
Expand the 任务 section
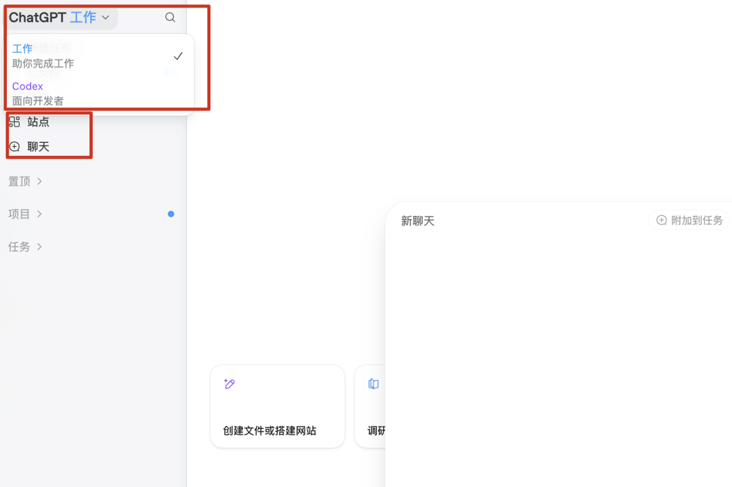[x=25, y=247]
